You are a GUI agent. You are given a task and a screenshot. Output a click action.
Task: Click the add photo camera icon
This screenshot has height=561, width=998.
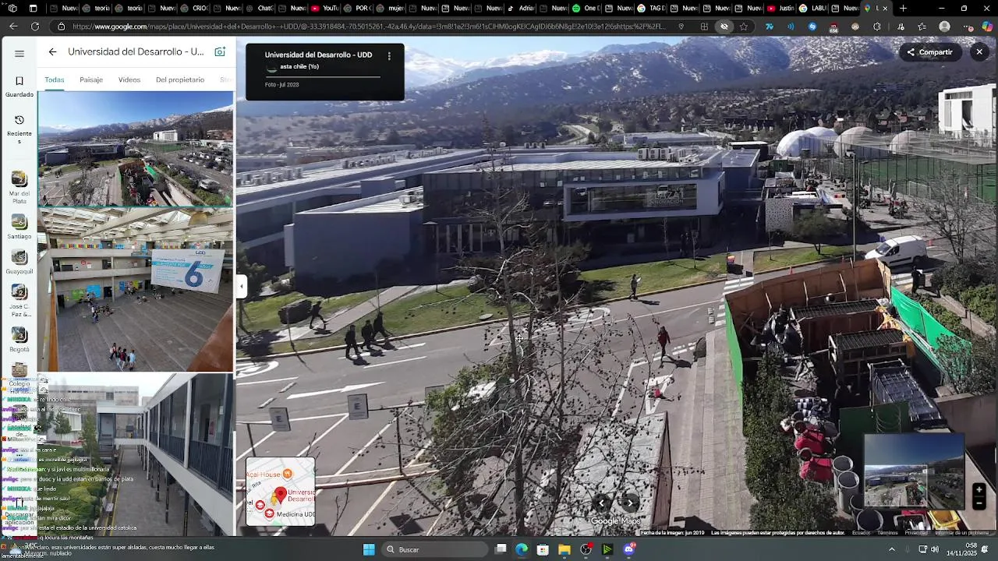coord(220,52)
